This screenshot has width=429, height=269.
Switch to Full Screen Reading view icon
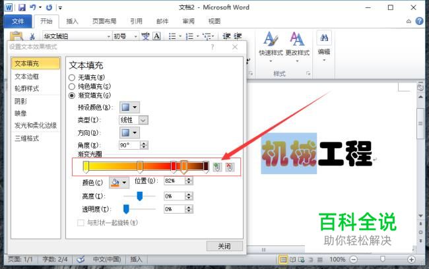tap(293, 259)
